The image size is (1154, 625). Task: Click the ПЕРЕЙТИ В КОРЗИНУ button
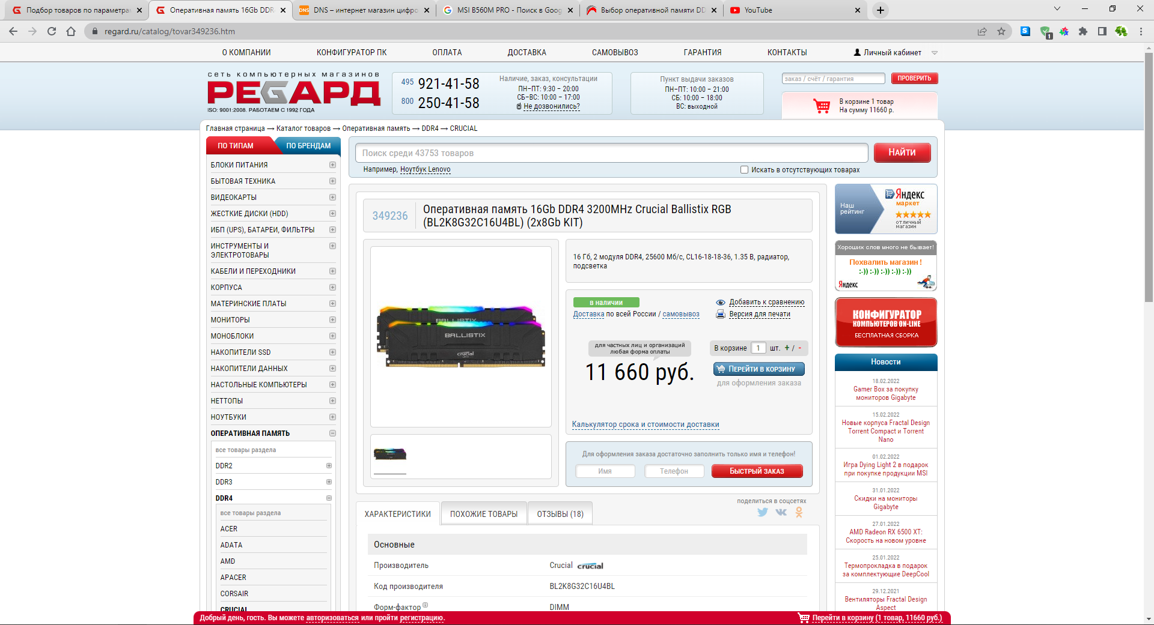coord(759,369)
